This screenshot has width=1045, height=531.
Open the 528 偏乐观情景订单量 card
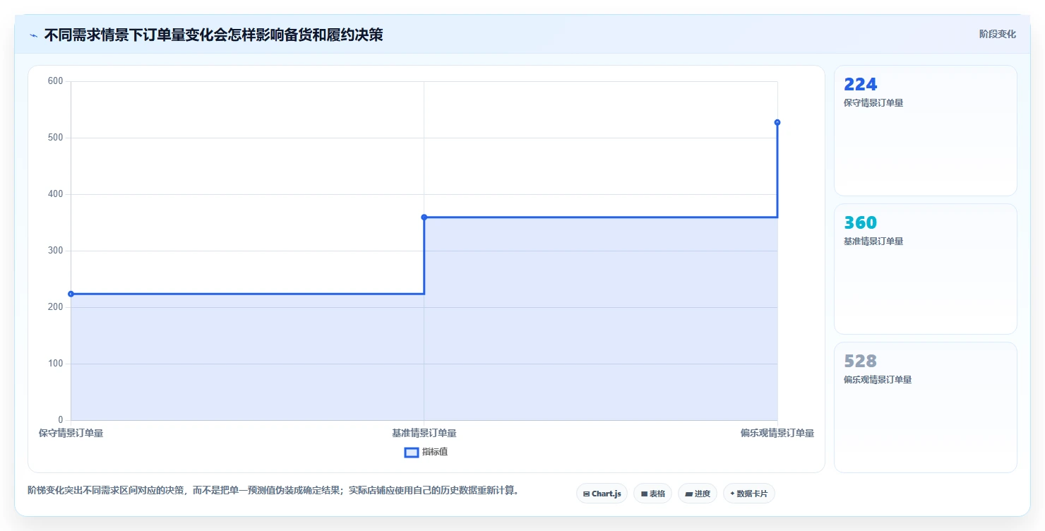[925, 407]
